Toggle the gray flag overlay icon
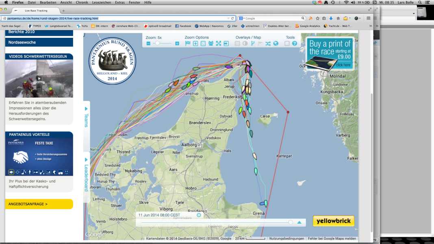Screen dimensions: 434x244 [x=260, y=44]
